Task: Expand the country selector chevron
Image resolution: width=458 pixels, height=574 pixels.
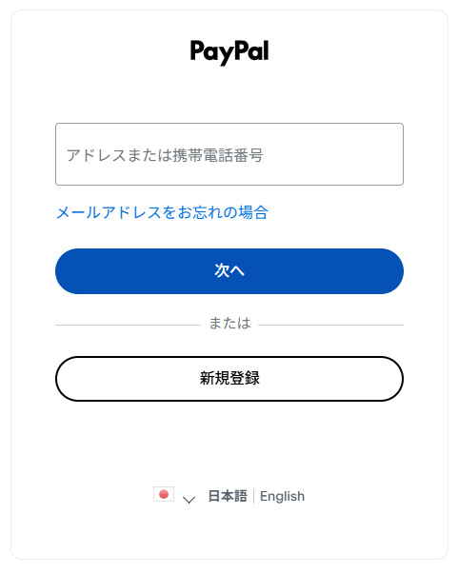Action: (189, 500)
